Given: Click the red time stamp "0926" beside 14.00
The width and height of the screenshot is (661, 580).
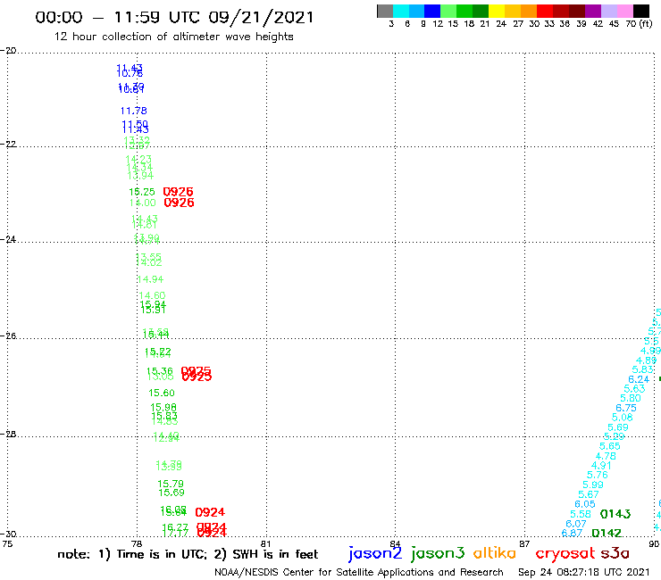Looking at the screenshot, I should click(179, 203).
